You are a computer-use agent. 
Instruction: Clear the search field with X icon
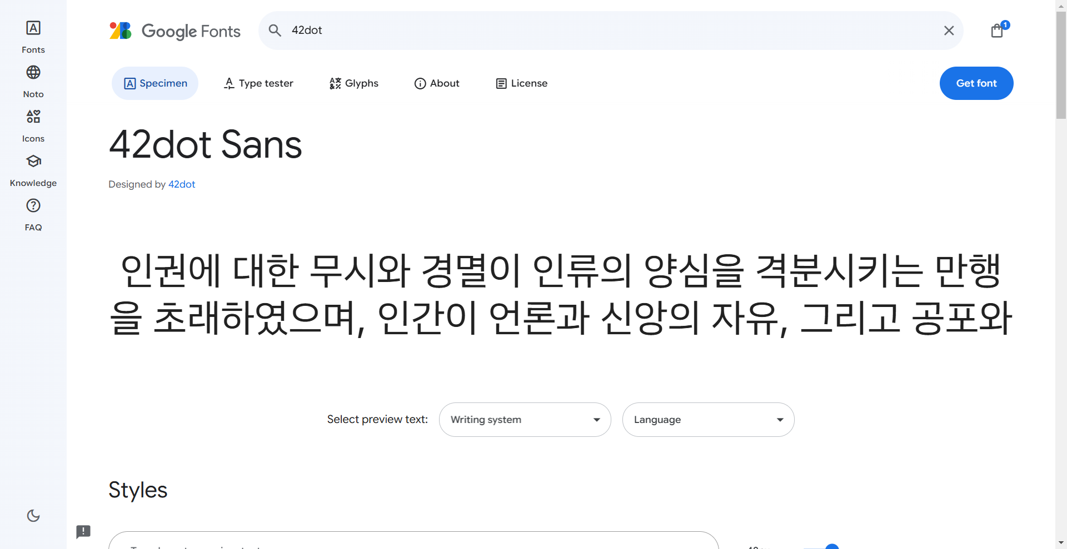(949, 31)
